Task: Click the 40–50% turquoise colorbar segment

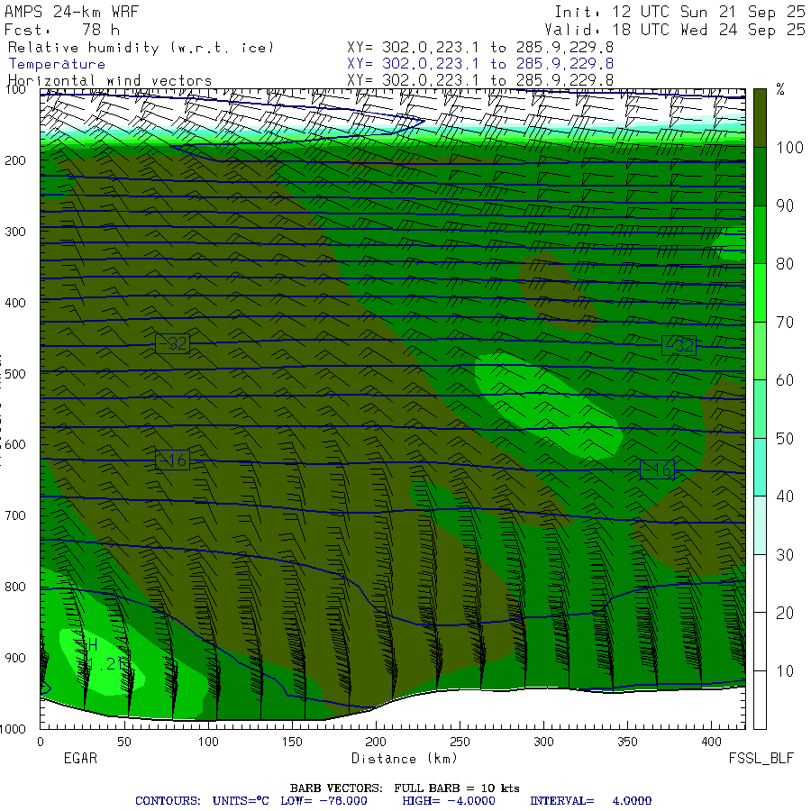Action: [x=760, y=467]
